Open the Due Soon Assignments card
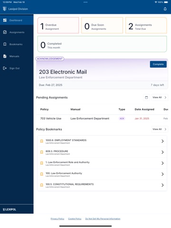Viewport: 171px width, 228px height. [102, 25]
